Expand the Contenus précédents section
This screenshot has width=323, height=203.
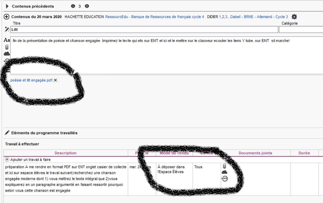[x=7, y=6]
